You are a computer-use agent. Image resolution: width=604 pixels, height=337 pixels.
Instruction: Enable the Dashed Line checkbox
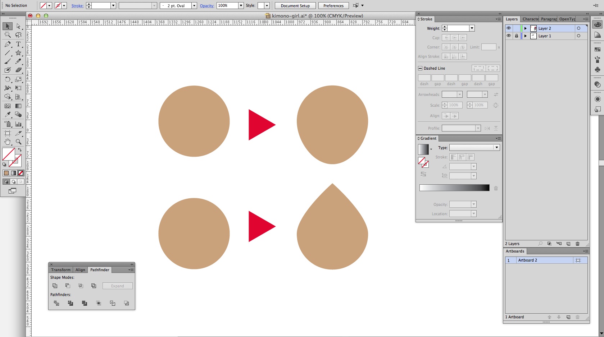(x=420, y=68)
